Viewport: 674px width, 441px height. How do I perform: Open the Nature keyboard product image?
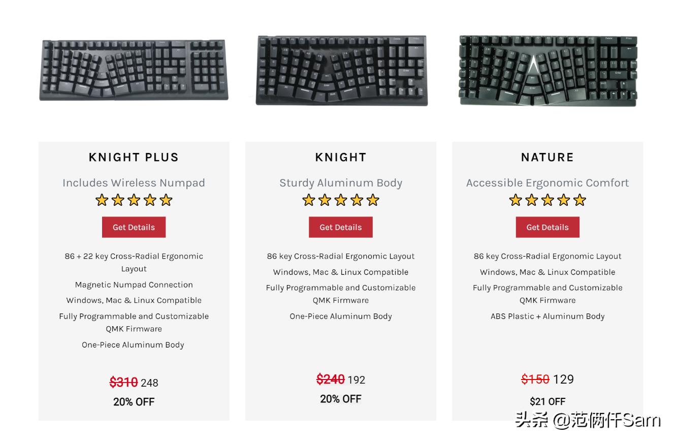548,70
